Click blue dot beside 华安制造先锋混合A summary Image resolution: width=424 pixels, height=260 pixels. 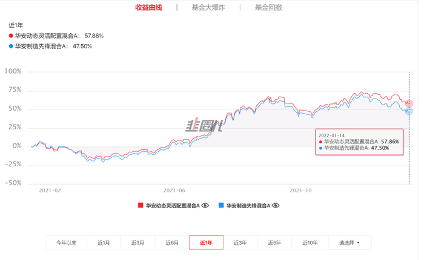tap(11, 46)
